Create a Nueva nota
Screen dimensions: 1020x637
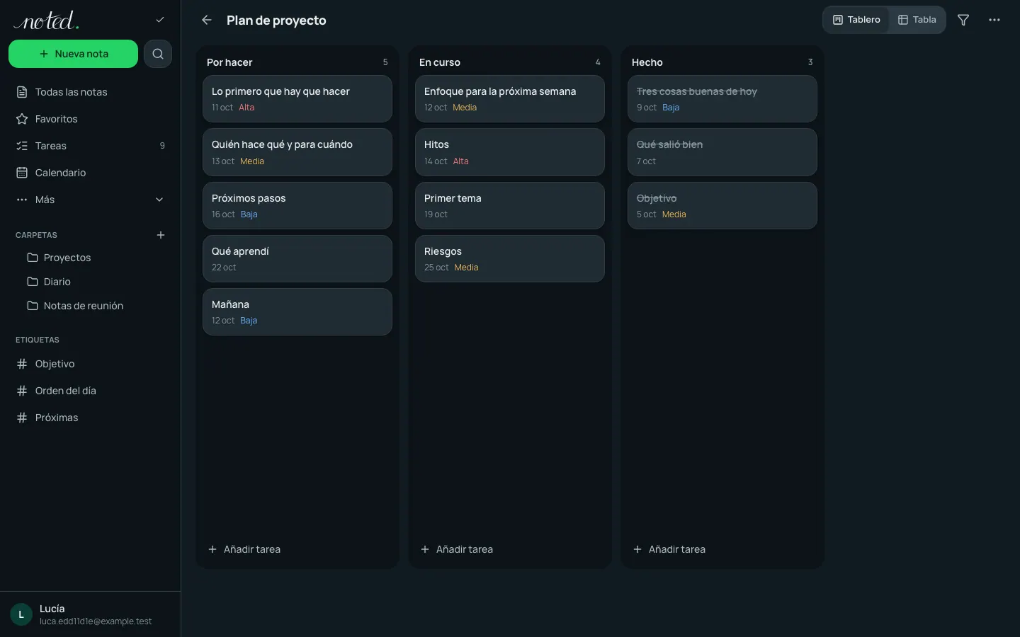coord(73,54)
